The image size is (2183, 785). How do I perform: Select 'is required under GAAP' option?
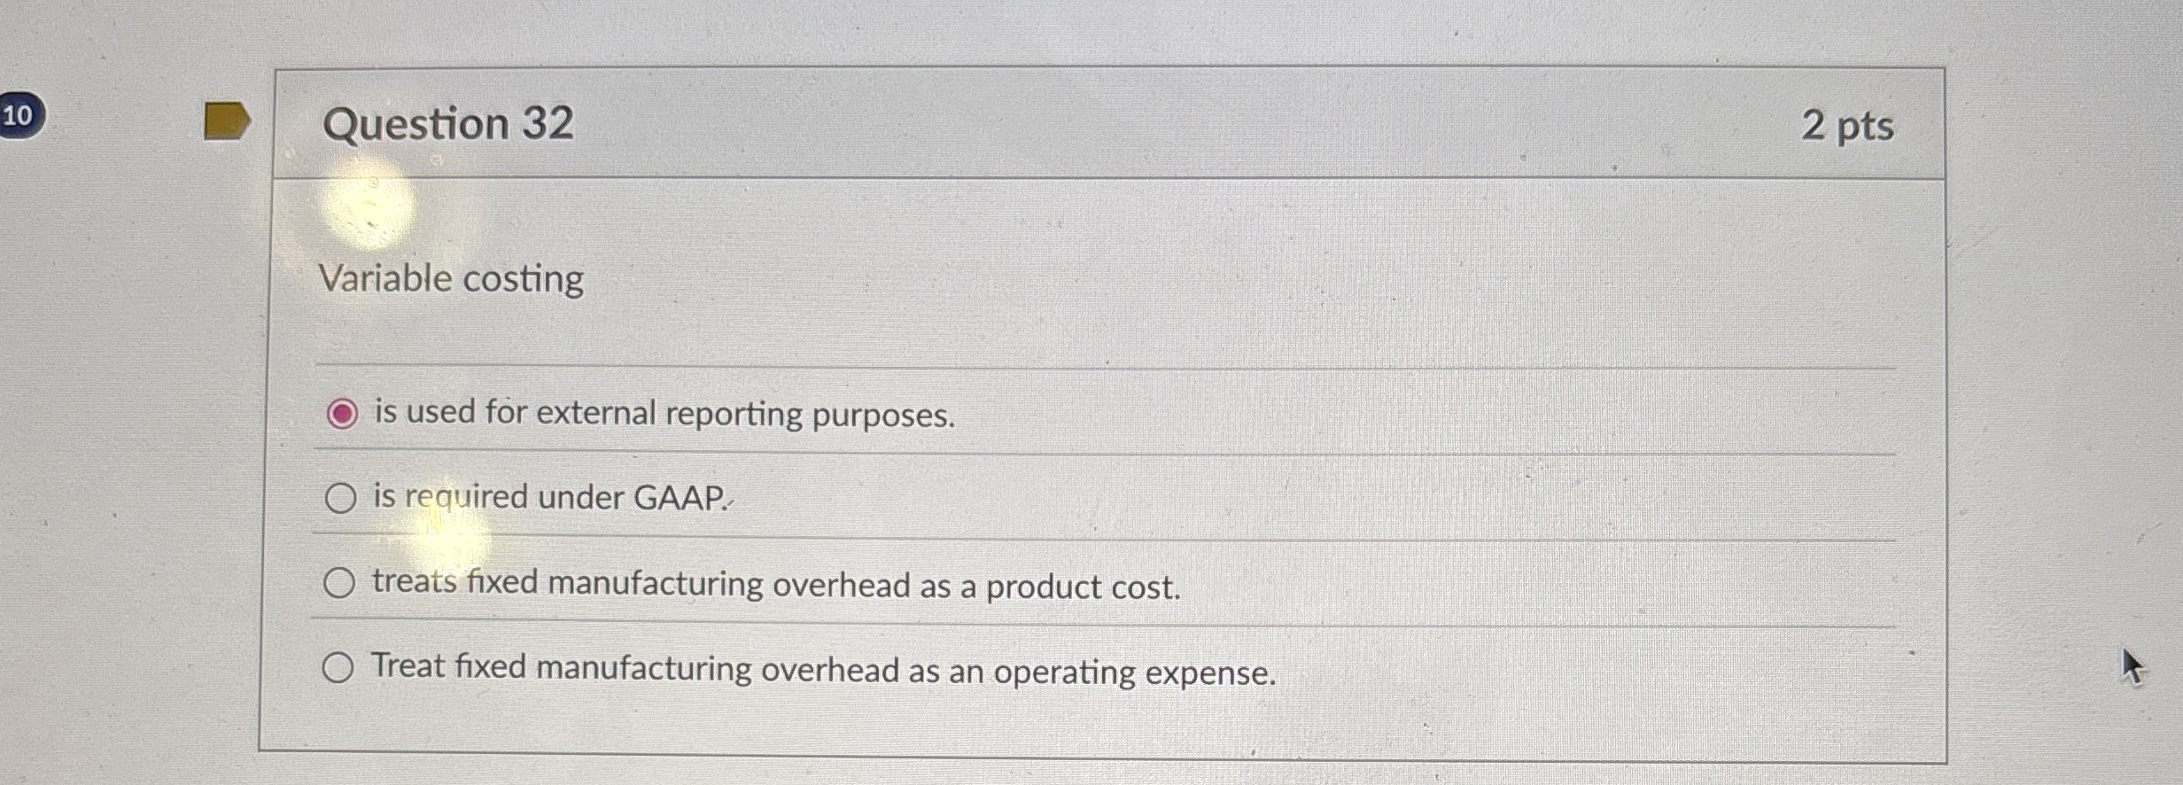(x=340, y=497)
